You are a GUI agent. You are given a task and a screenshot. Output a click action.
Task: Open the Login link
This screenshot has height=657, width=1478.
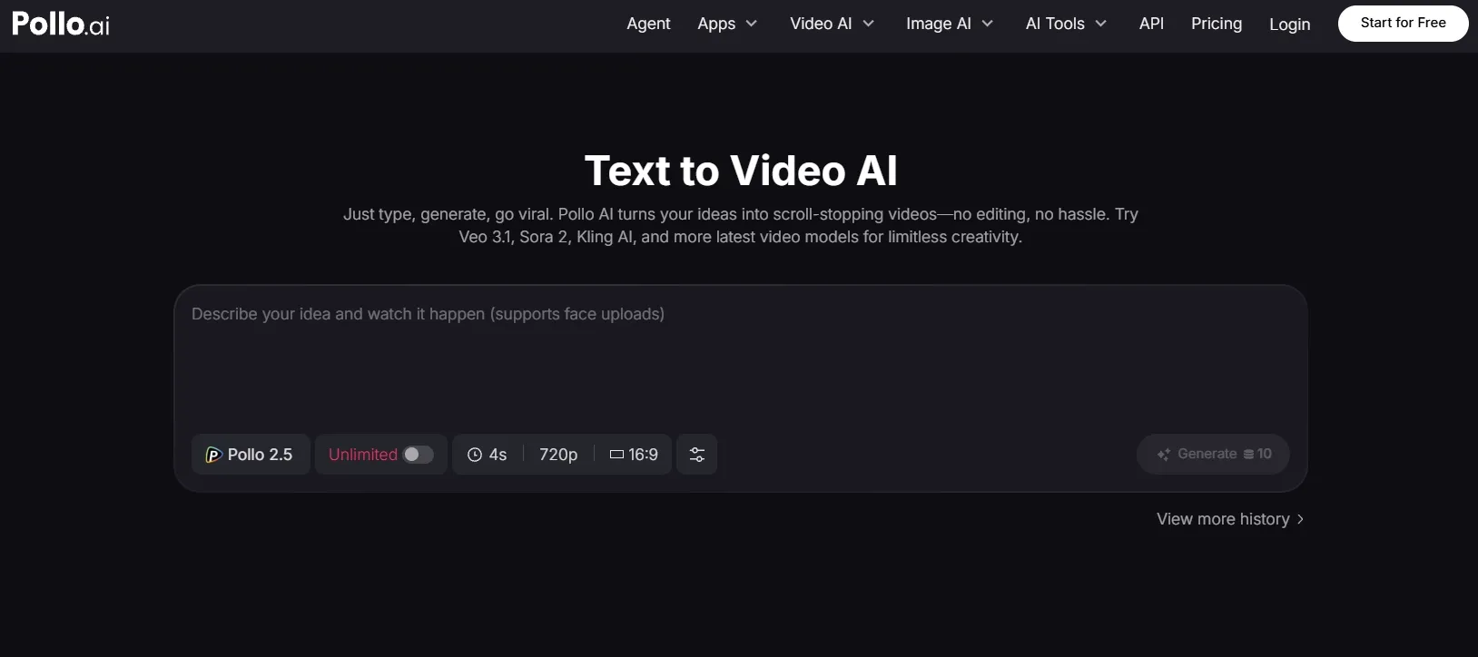[x=1289, y=25]
